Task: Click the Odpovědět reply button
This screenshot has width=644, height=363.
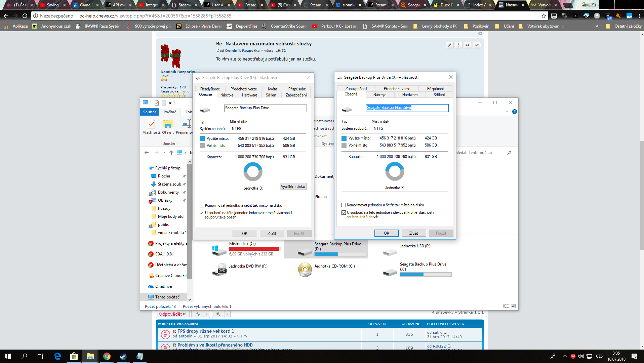Action: [x=172, y=314]
